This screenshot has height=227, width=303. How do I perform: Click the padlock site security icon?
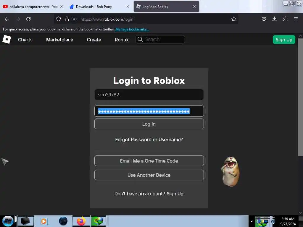(67, 19)
